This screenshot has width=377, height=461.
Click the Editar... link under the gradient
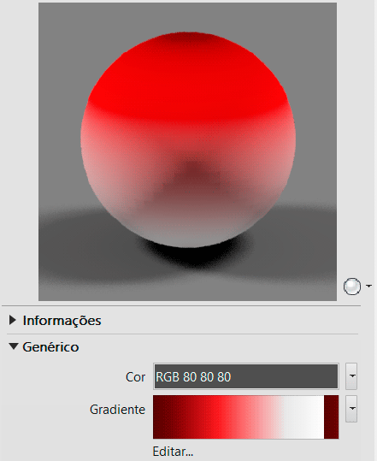173,452
